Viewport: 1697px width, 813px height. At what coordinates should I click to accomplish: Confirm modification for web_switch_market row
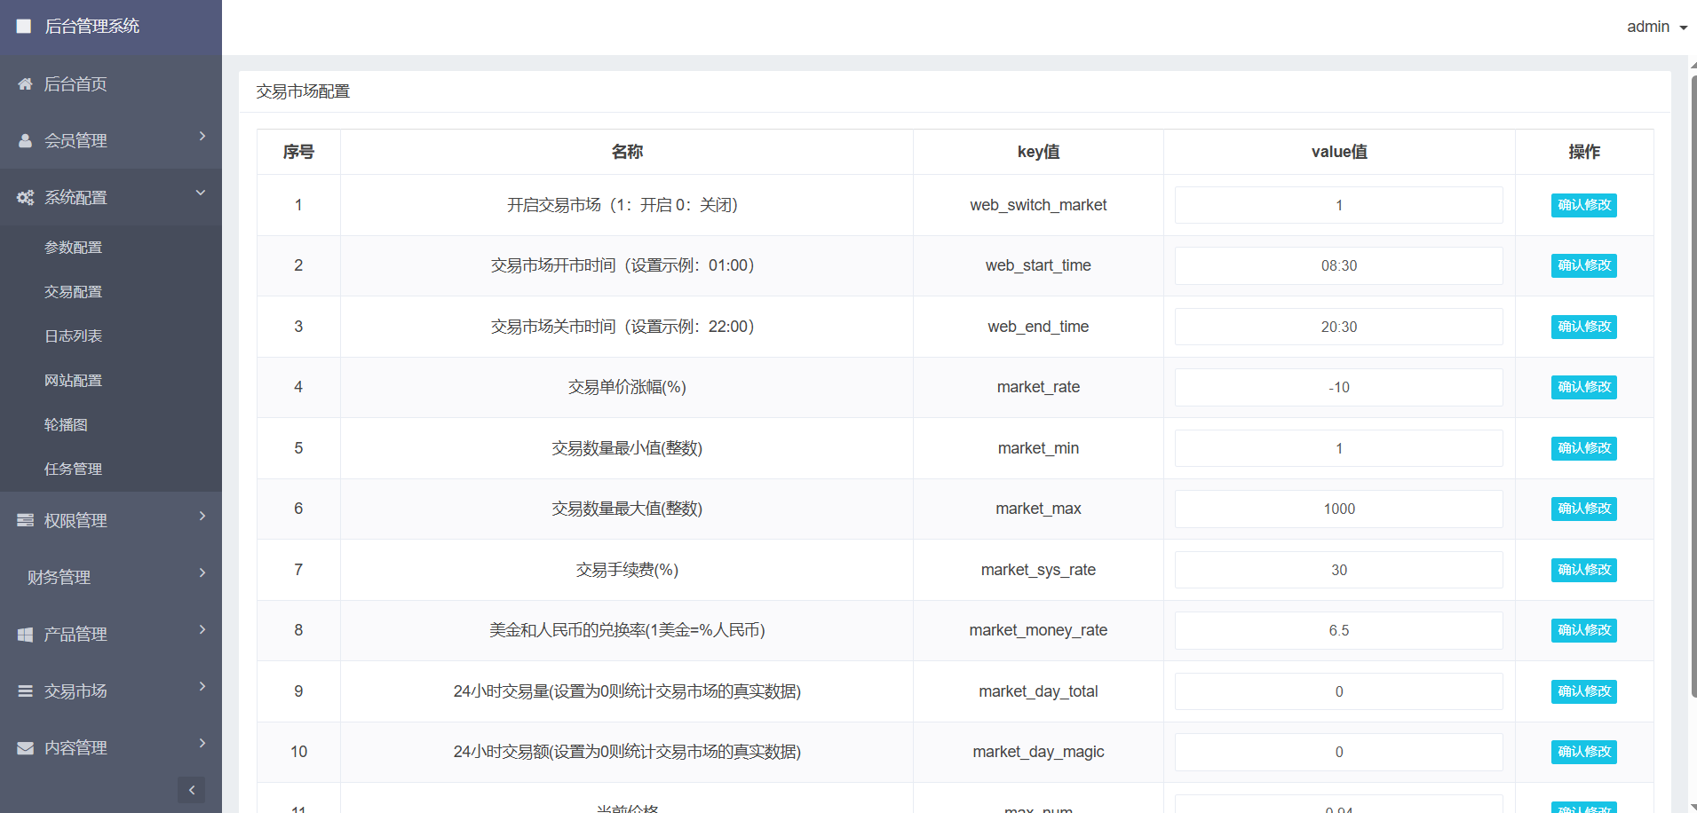pyautogui.click(x=1583, y=205)
